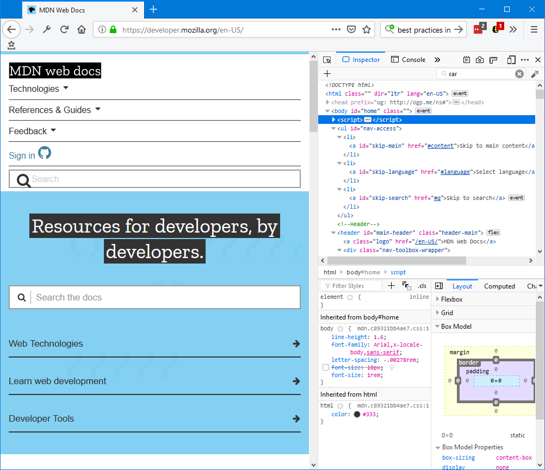
Task: Add new CSS rule with plus icon
Action: tap(391, 286)
